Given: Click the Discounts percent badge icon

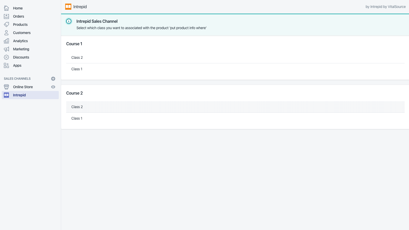Looking at the screenshot, I should [x=6, y=57].
